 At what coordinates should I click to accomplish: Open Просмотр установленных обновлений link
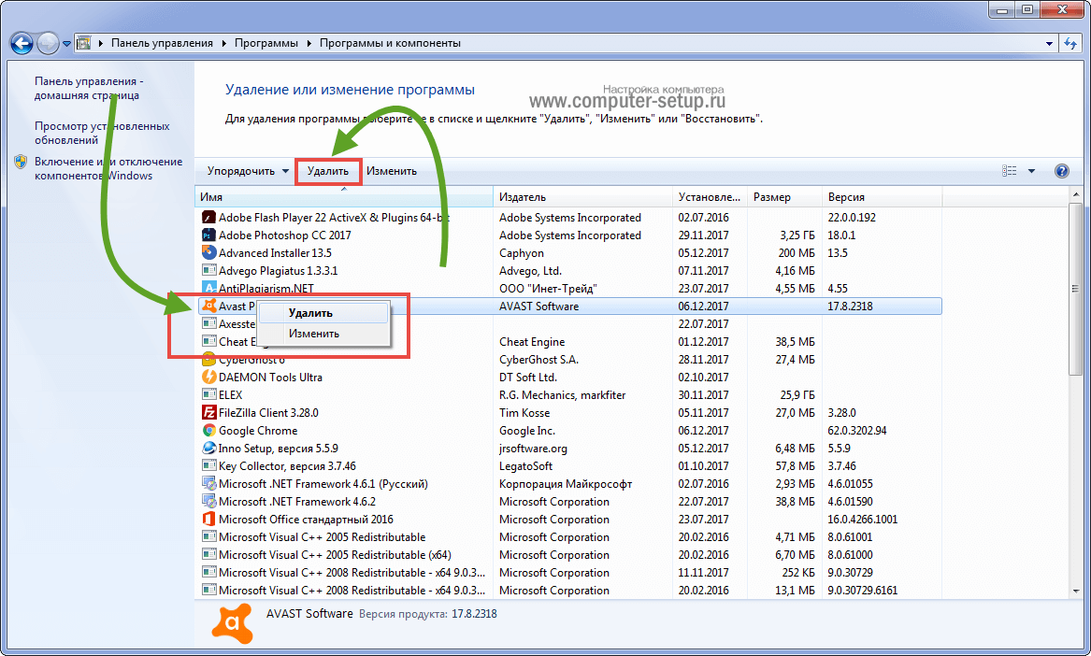(x=102, y=133)
